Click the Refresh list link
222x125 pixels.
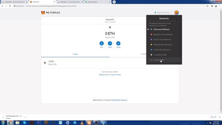103,75
